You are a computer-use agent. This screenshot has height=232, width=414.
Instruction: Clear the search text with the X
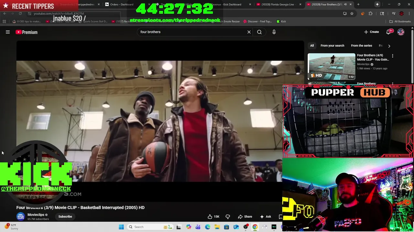tap(249, 32)
